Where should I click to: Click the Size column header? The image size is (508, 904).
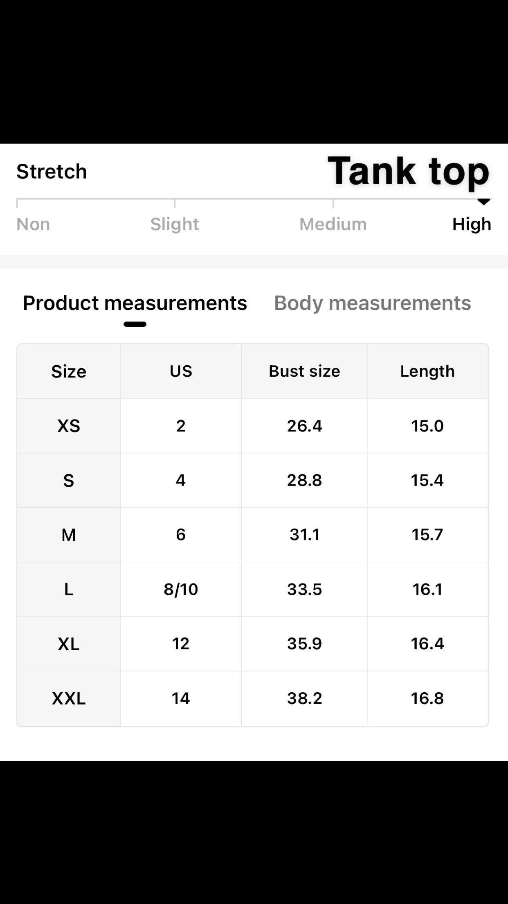69,371
